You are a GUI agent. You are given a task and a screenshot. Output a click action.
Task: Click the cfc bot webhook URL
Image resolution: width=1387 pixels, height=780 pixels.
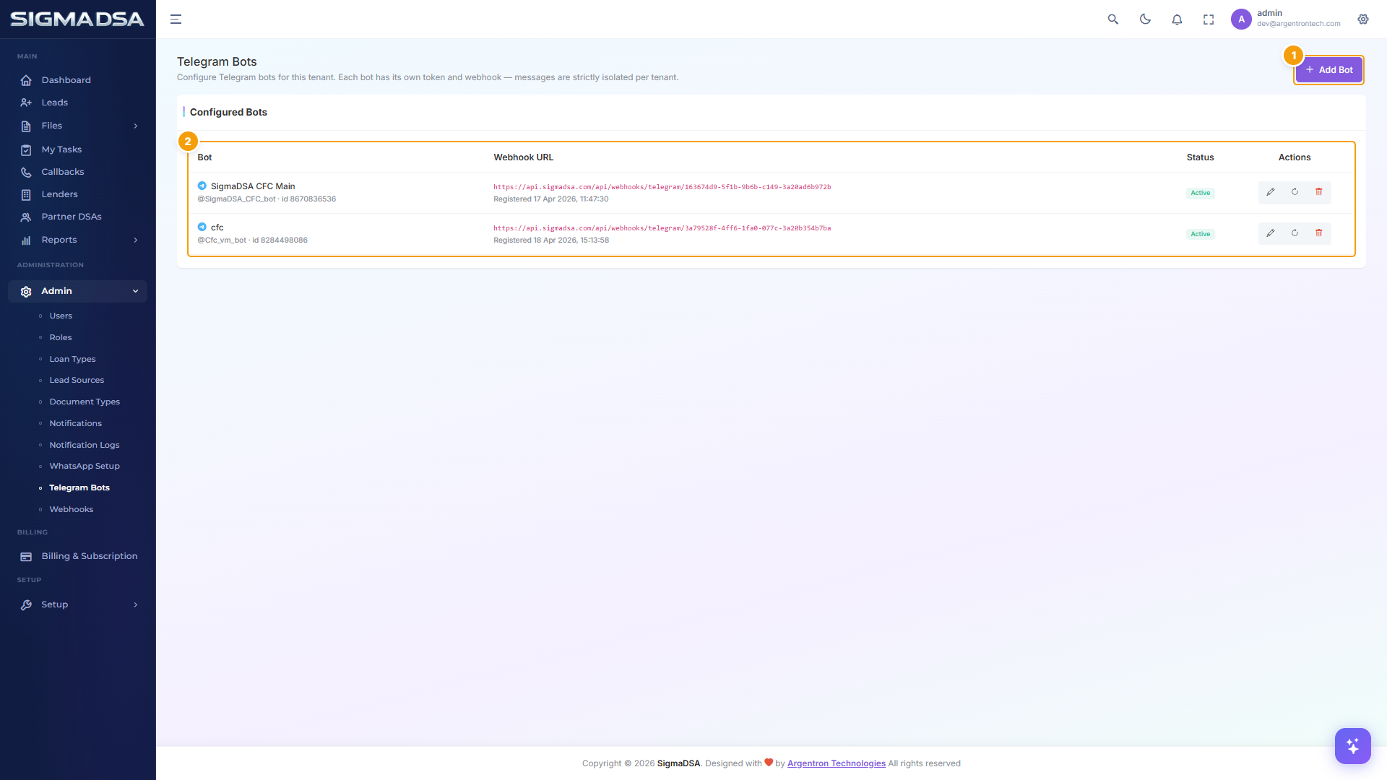coord(662,228)
